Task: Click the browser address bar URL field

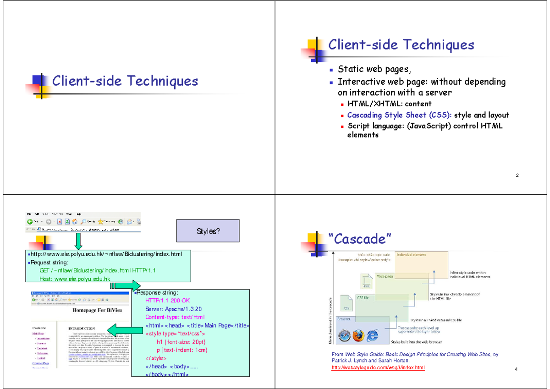Action: click(88, 230)
